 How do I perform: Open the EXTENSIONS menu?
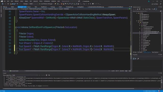click(47, 1)
